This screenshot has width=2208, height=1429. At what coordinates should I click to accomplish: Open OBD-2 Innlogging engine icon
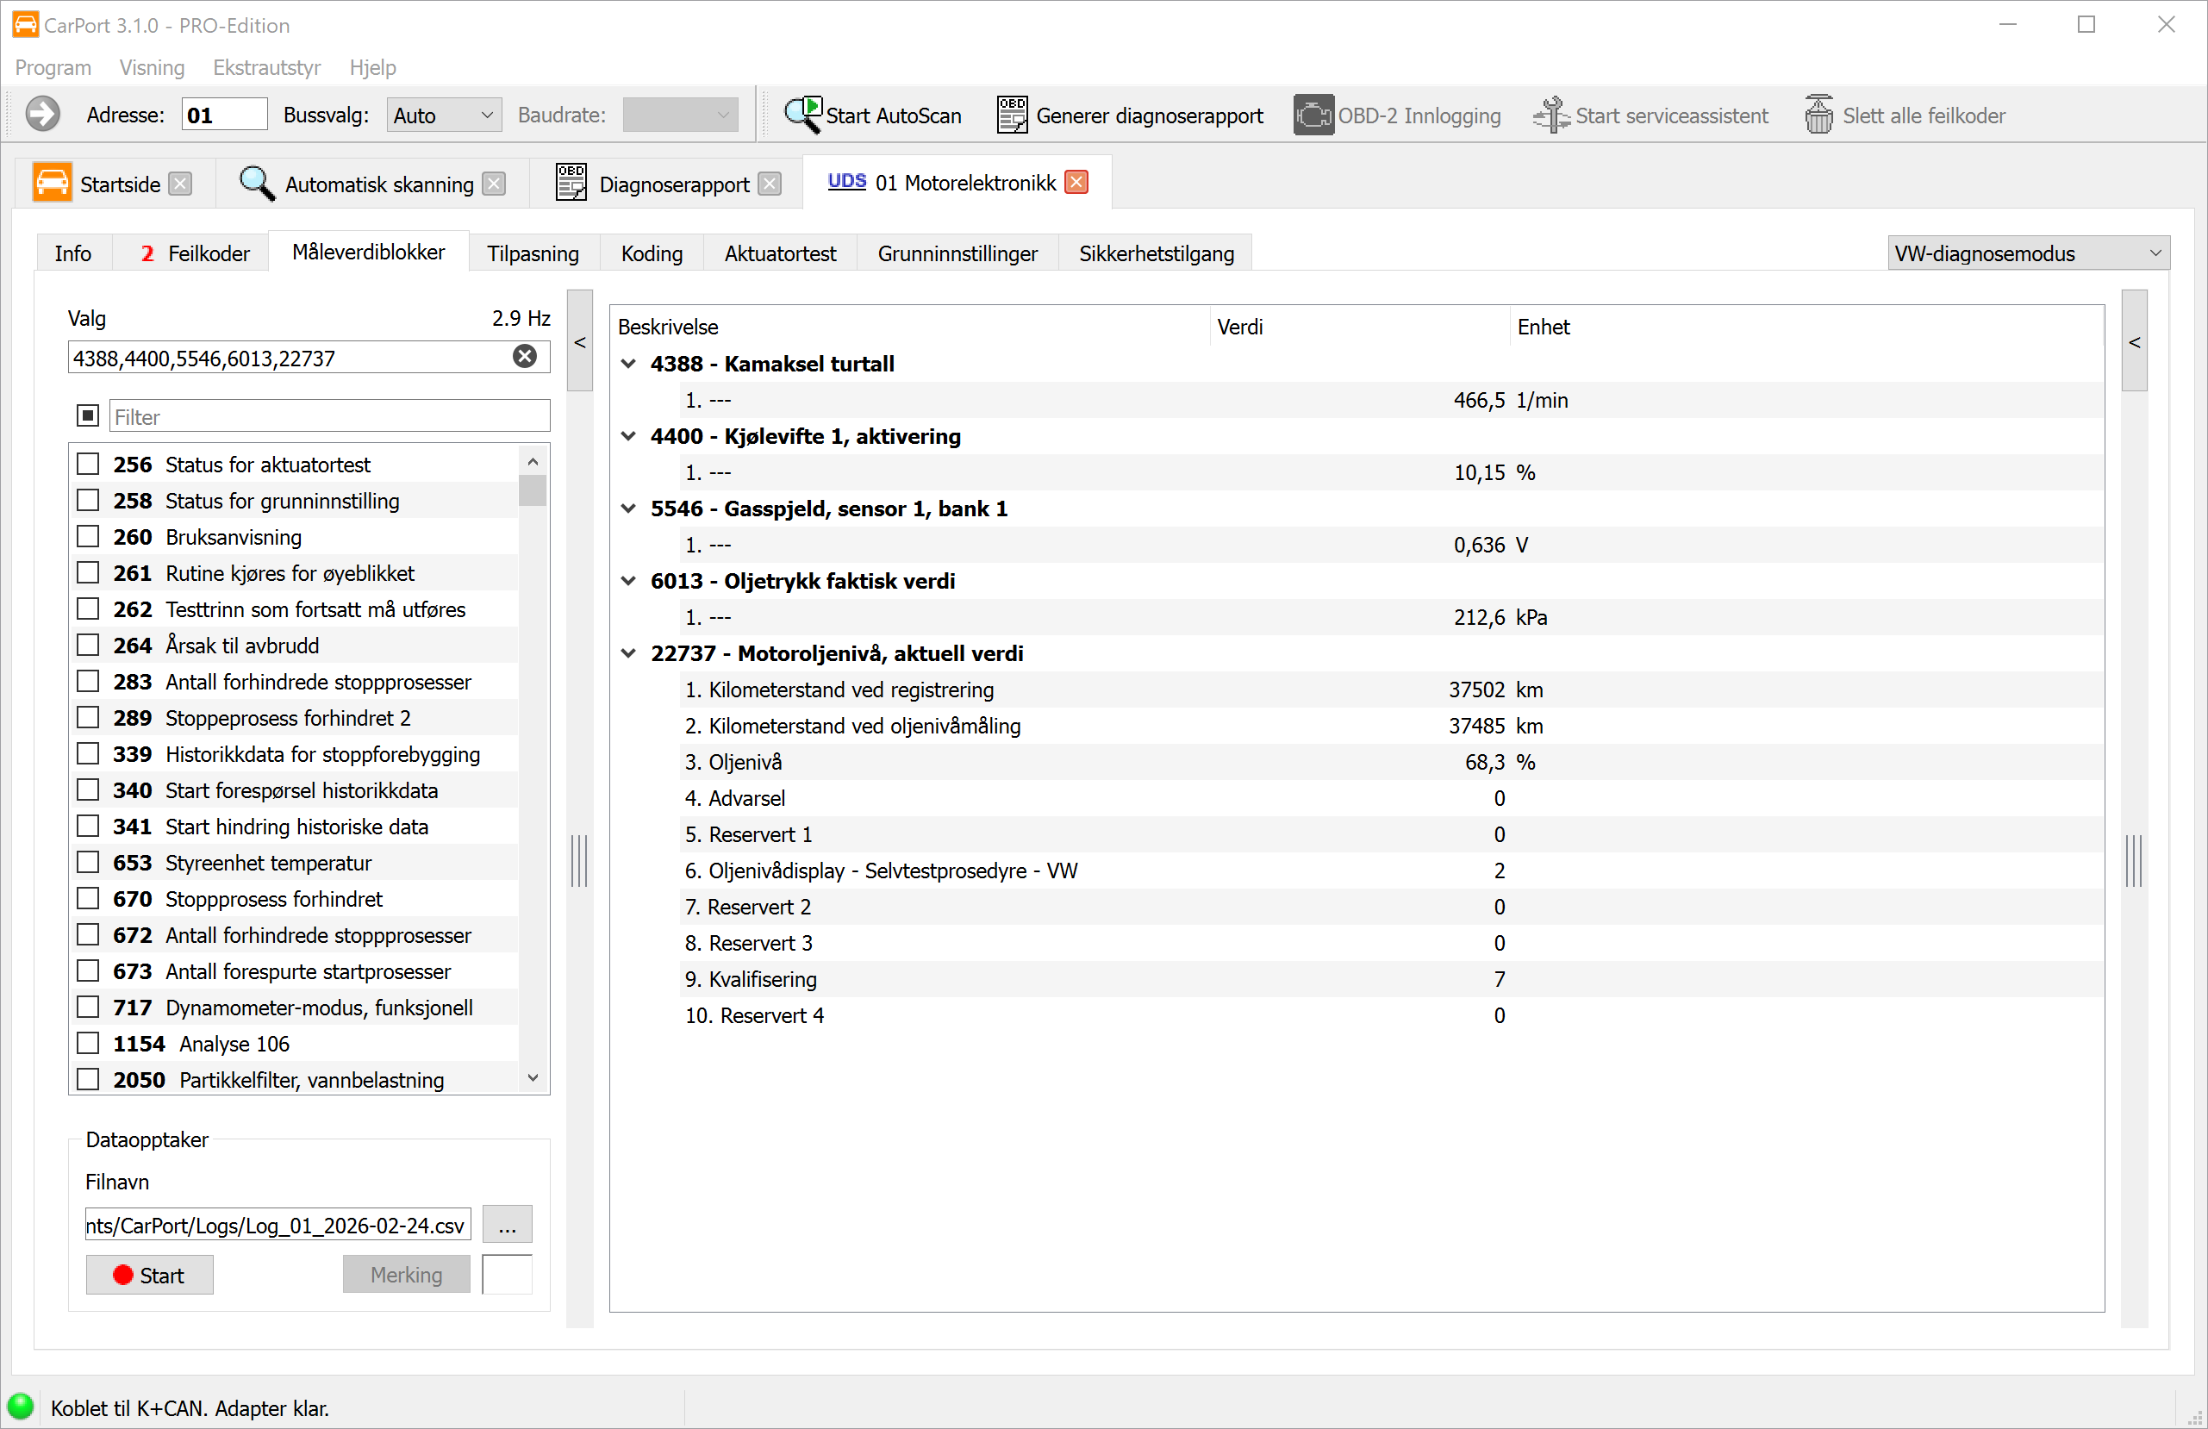[1313, 115]
